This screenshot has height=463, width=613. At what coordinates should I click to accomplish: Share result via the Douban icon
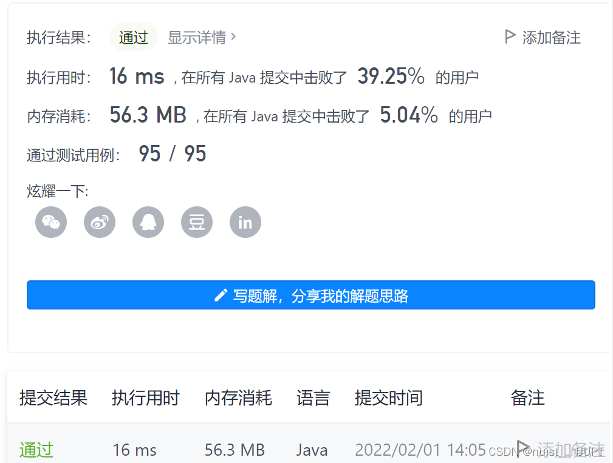click(197, 222)
